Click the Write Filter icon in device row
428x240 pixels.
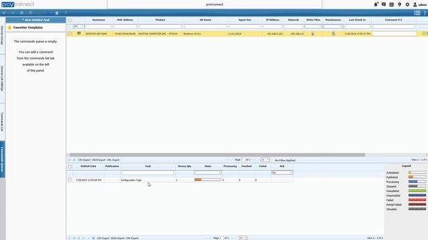tap(313, 34)
